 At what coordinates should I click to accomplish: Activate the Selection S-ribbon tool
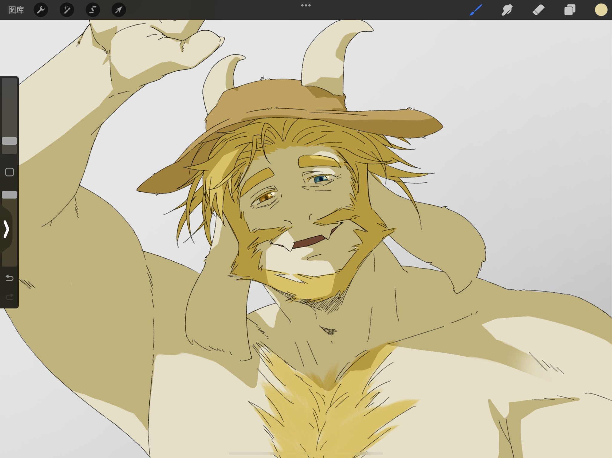point(93,10)
